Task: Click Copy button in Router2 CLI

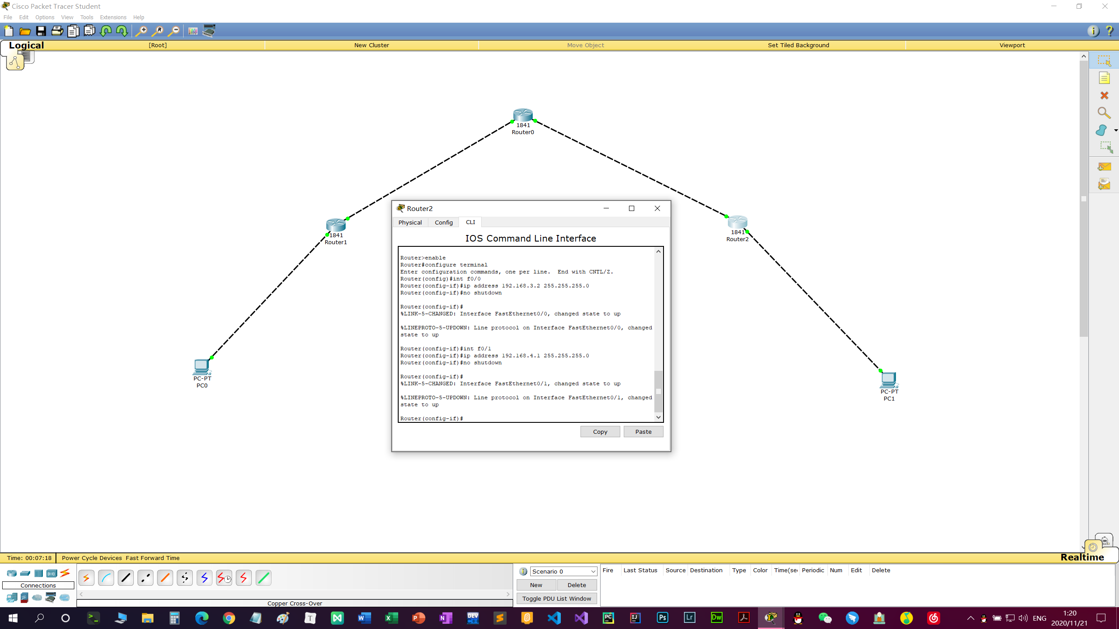Action: pos(600,432)
